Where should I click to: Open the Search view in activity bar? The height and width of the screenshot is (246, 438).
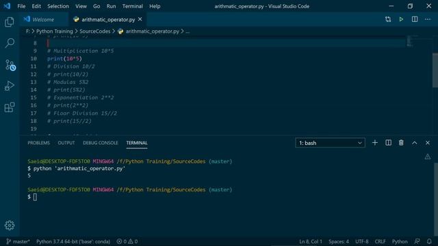coord(10,43)
